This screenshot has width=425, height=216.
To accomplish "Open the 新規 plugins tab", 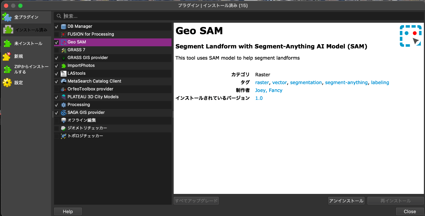I will (x=26, y=56).
